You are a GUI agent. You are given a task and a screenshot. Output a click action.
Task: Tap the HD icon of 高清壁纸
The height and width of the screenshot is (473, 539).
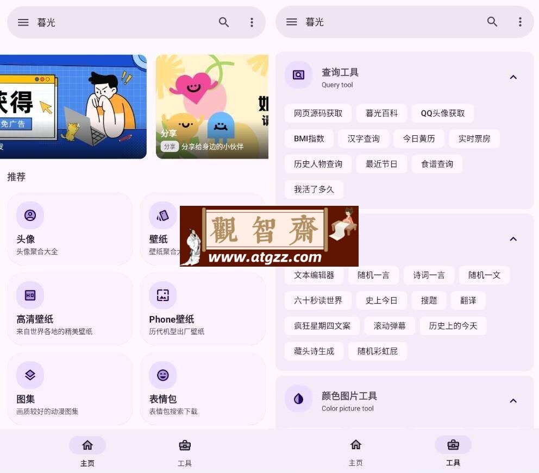[30, 295]
